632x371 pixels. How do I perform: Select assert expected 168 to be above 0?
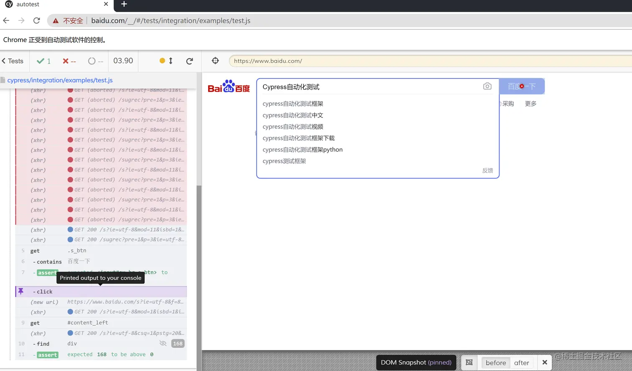(x=101, y=355)
